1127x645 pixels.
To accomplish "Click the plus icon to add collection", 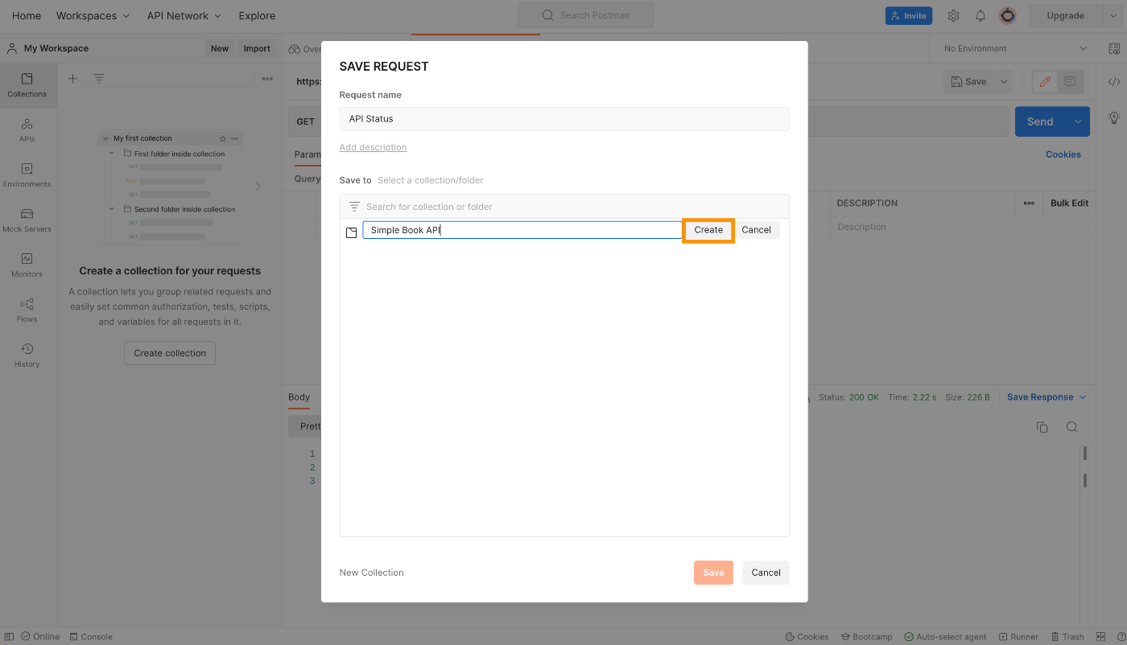I will [72, 78].
